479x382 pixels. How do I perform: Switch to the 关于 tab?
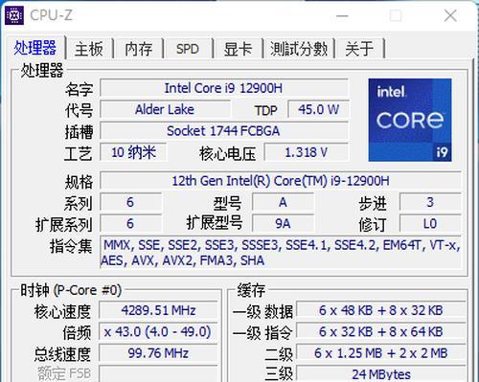359,49
